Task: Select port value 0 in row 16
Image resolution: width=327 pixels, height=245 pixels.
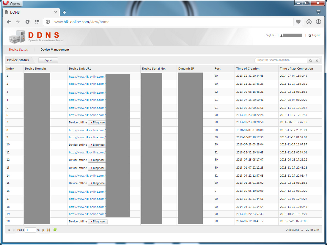Action: (x=216, y=191)
